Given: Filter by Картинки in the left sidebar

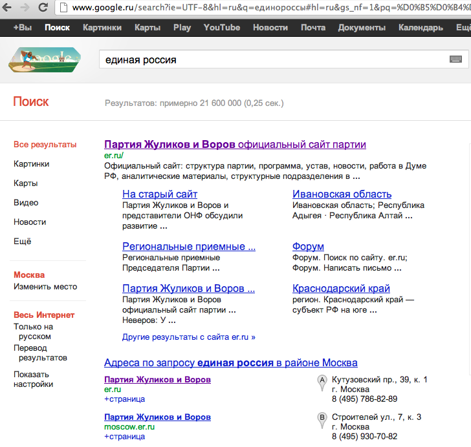Looking at the screenshot, I should pyautogui.click(x=31, y=164).
